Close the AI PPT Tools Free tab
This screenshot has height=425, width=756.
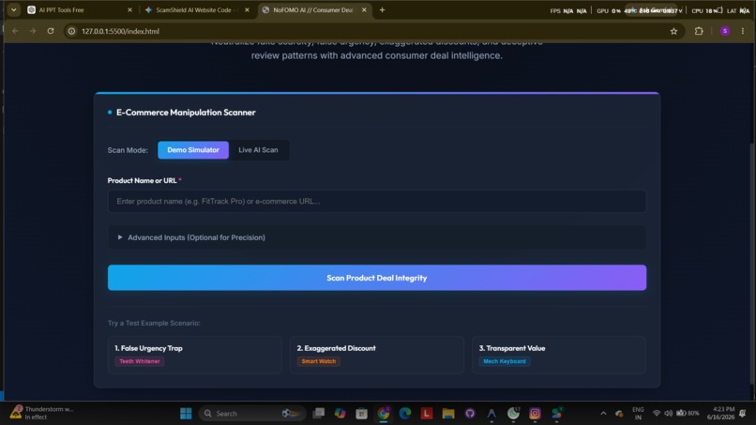click(x=129, y=9)
